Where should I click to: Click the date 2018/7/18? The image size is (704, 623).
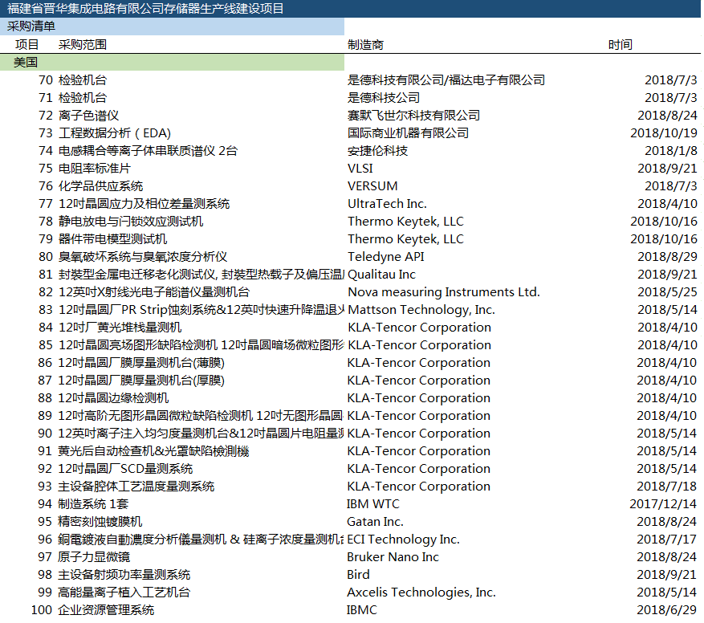[x=666, y=486]
